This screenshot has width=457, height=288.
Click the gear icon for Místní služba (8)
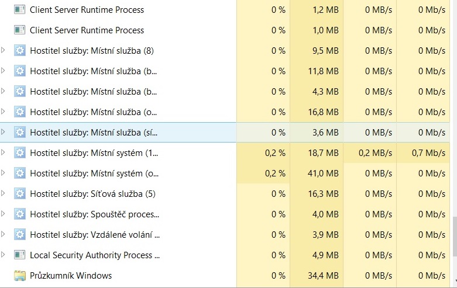coord(20,51)
